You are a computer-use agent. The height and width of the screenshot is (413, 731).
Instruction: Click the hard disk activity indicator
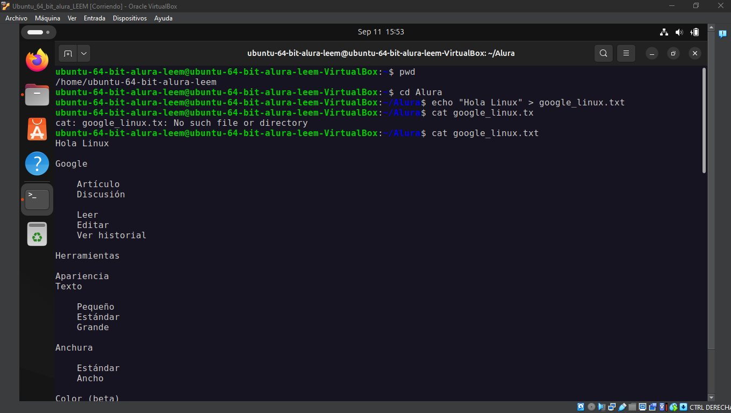pyautogui.click(x=581, y=407)
